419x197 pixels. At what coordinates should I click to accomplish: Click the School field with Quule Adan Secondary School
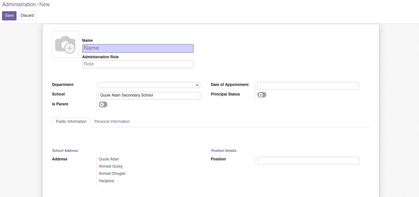tap(149, 96)
